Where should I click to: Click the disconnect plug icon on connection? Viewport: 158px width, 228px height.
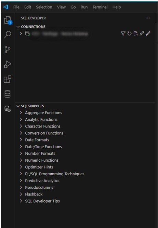pyautogui.click(x=142, y=33)
